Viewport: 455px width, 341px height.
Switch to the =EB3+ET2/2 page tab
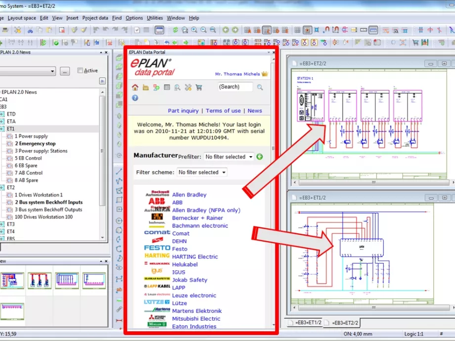click(x=342, y=323)
